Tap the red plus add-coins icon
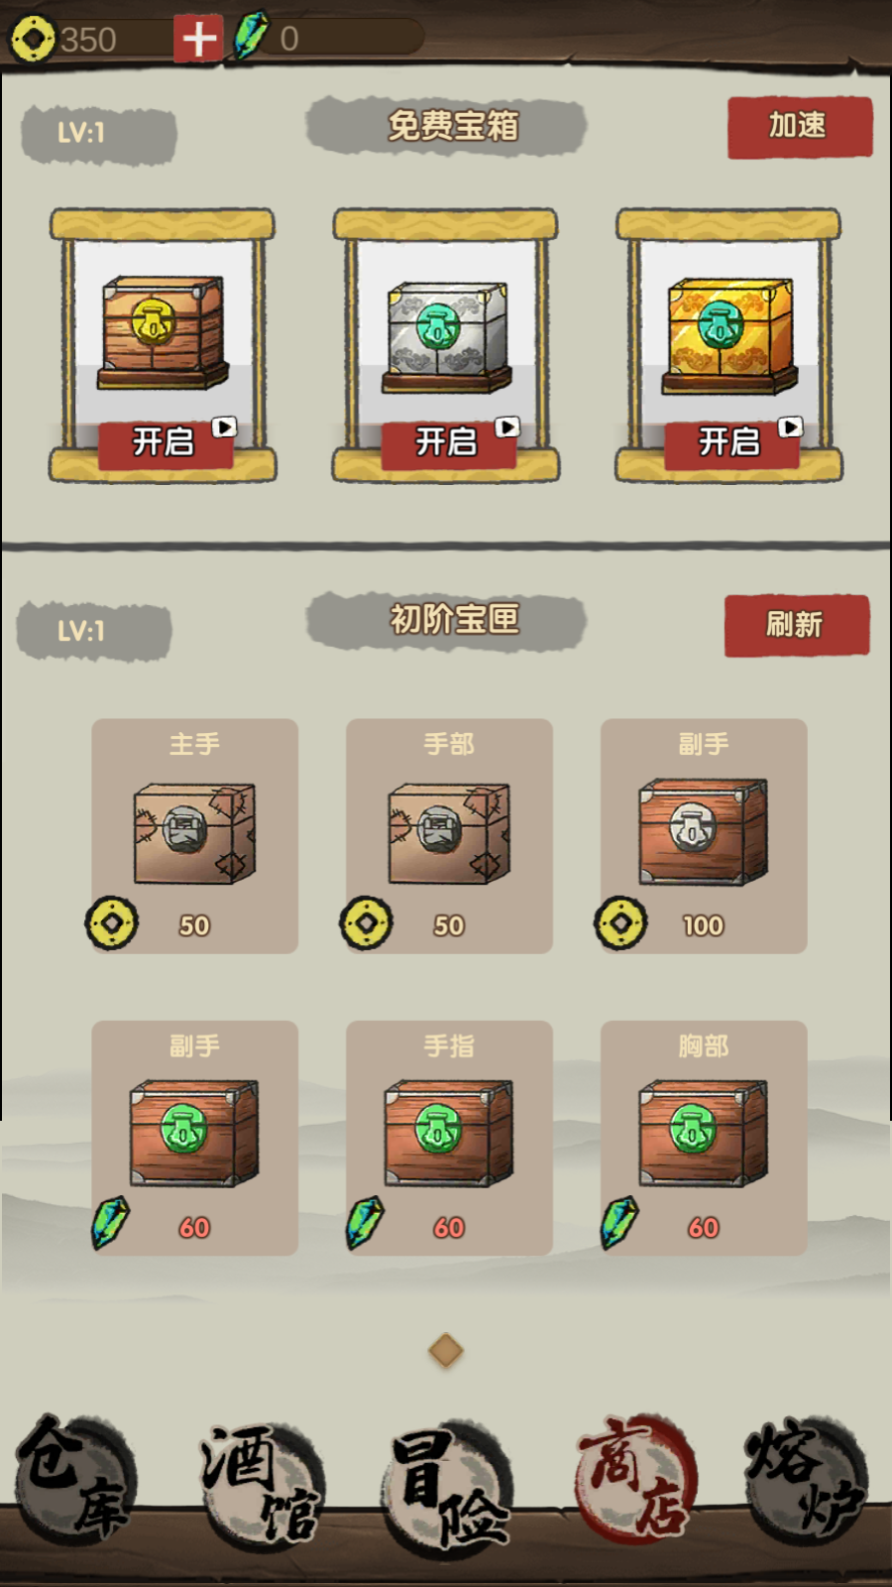Screen dimensions: 892x1587 pos(198,39)
